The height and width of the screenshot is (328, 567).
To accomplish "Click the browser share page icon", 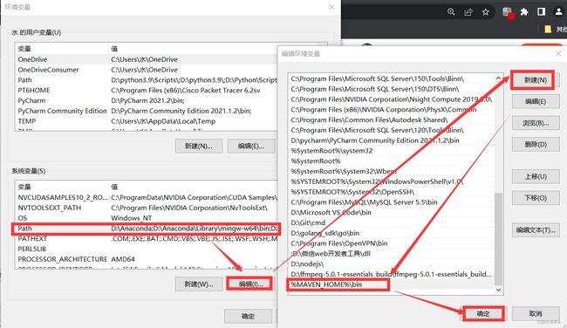I will click(x=468, y=12).
